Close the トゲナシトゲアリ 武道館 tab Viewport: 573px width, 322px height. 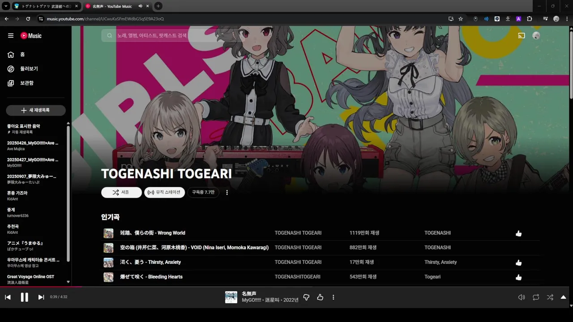tap(77, 6)
